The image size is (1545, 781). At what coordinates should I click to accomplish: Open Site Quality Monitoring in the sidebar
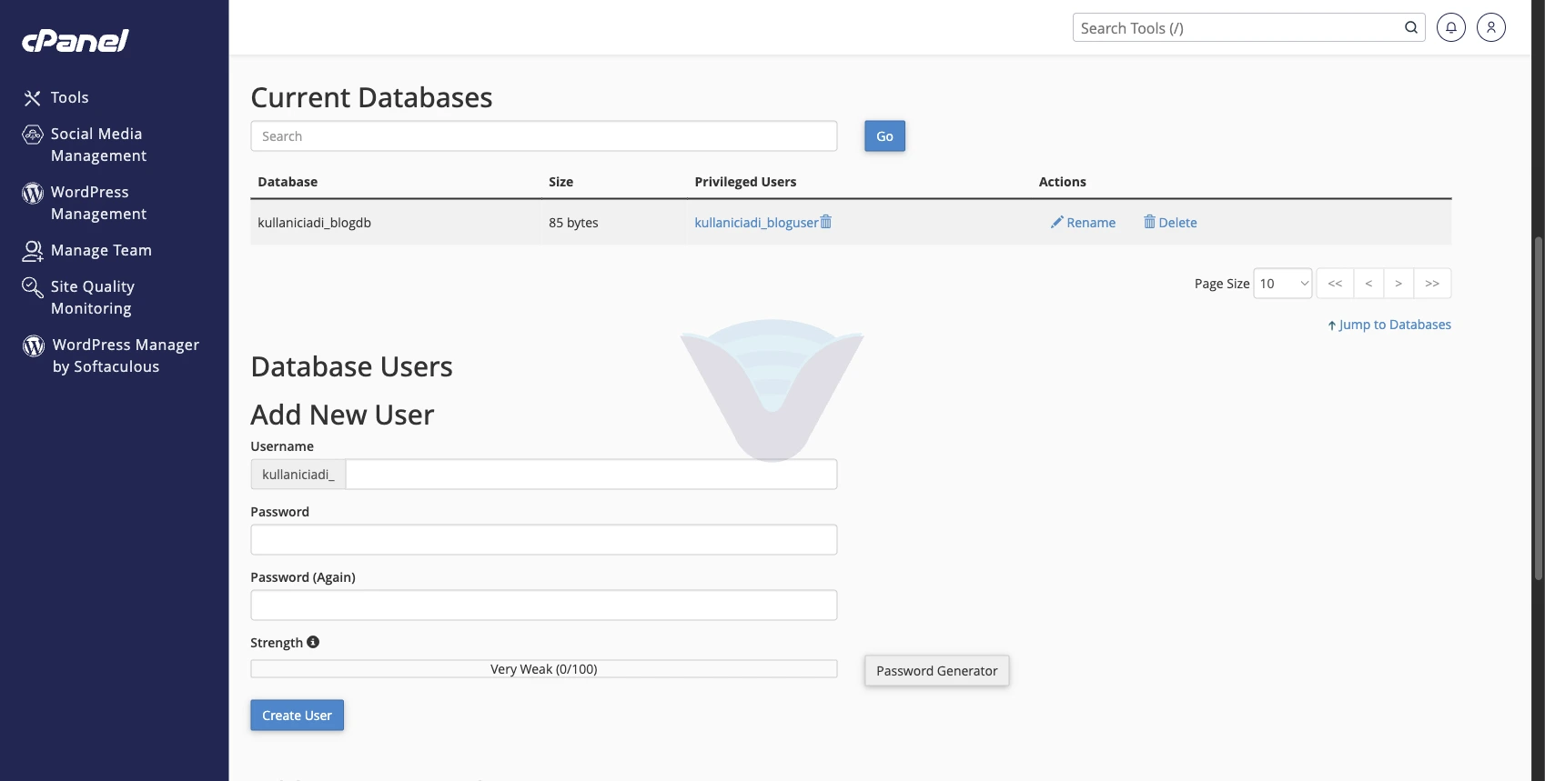(78, 297)
